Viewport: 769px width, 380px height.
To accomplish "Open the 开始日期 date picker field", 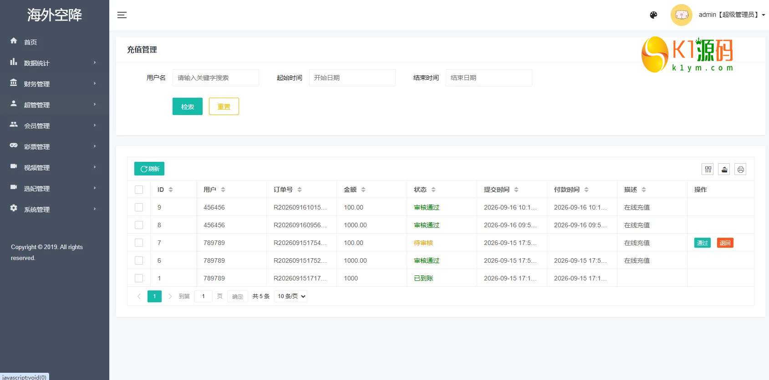I will click(352, 78).
